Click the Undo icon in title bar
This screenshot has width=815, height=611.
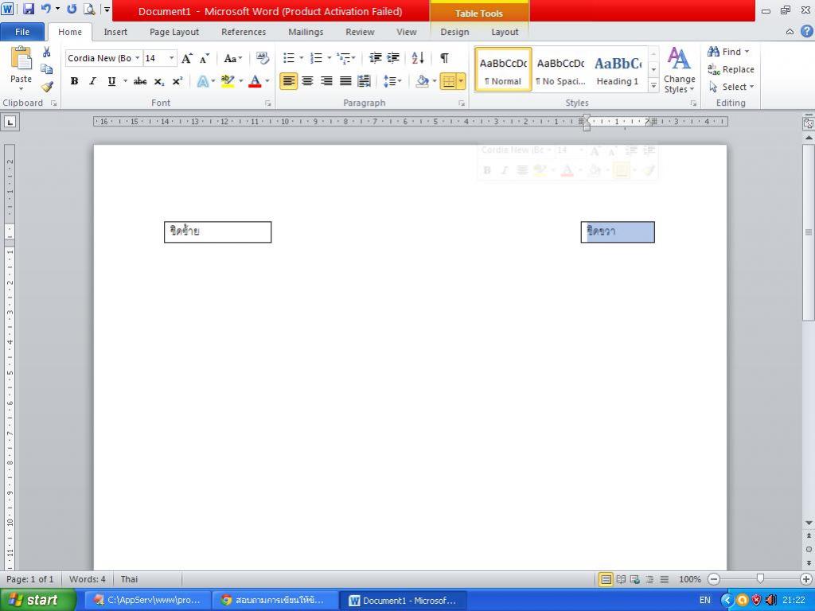click(46, 9)
